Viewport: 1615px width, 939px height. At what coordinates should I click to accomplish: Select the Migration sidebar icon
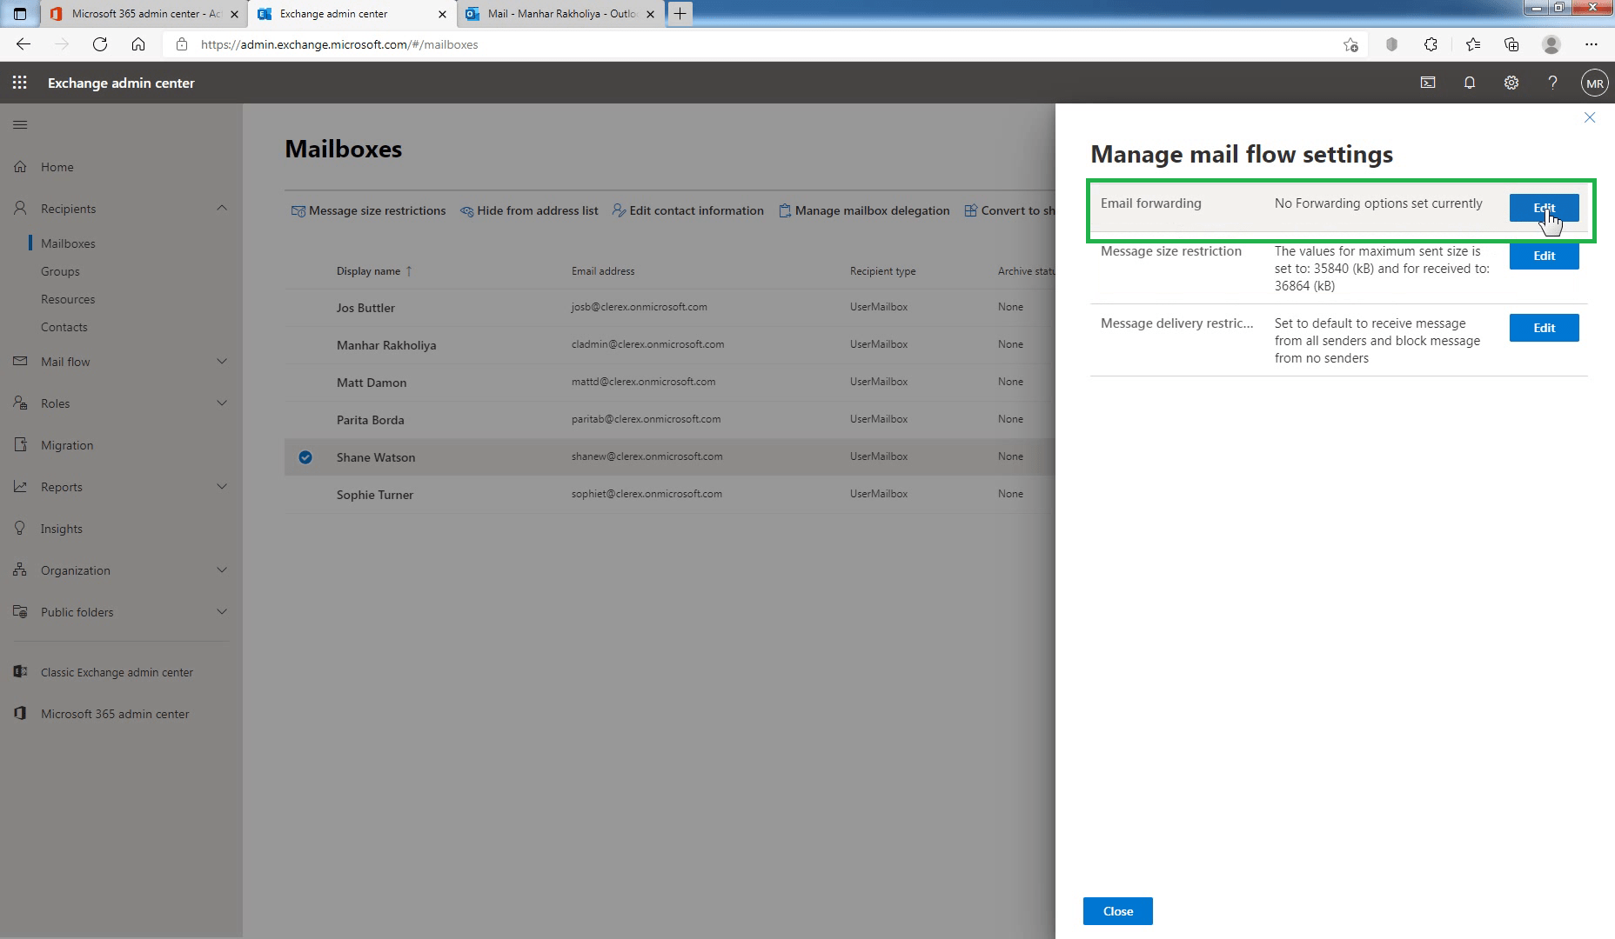pos(21,444)
